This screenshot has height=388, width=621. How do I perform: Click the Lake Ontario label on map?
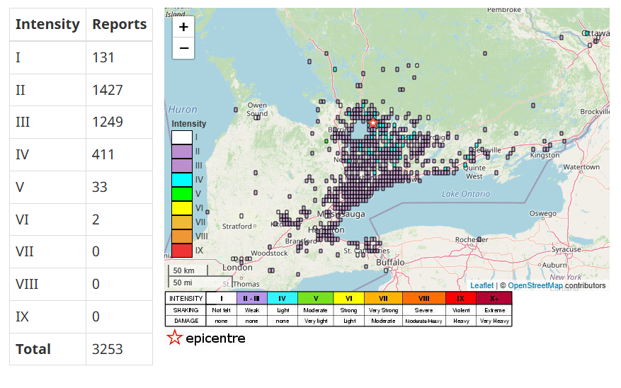(466, 194)
